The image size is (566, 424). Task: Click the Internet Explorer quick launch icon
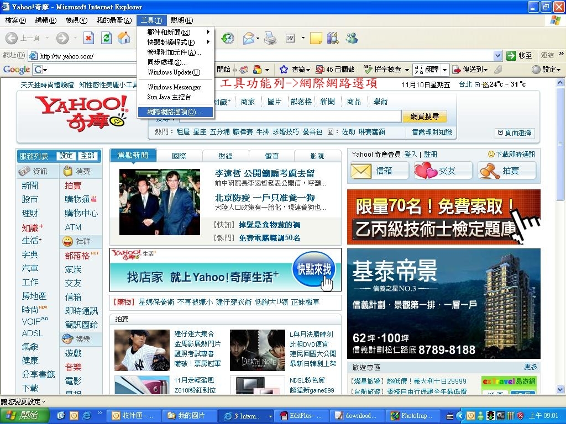tap(87, 416)
